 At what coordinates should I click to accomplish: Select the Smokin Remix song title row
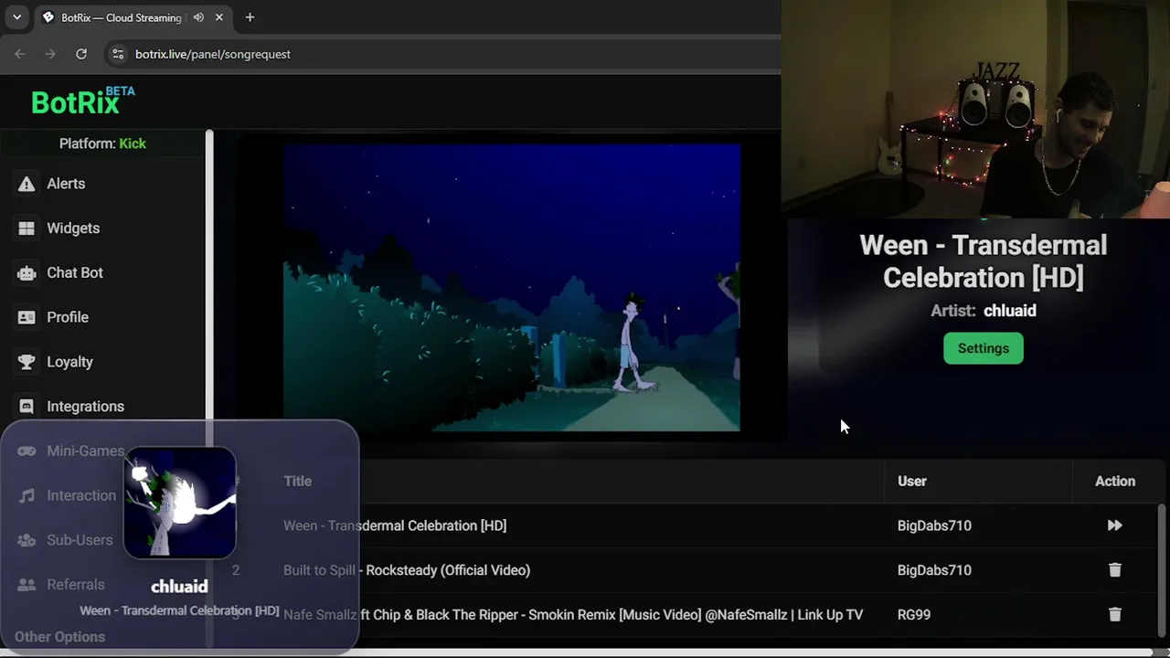[x=573, y=615]
